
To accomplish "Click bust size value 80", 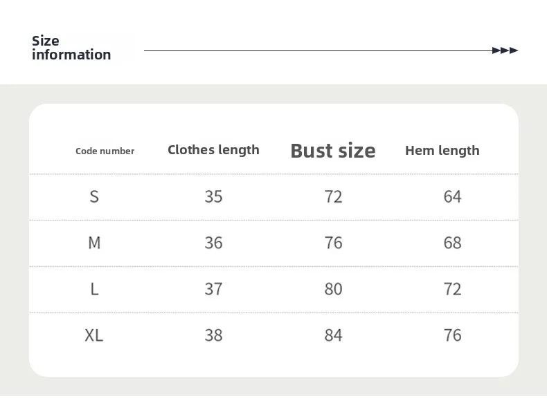I will 333,289.
